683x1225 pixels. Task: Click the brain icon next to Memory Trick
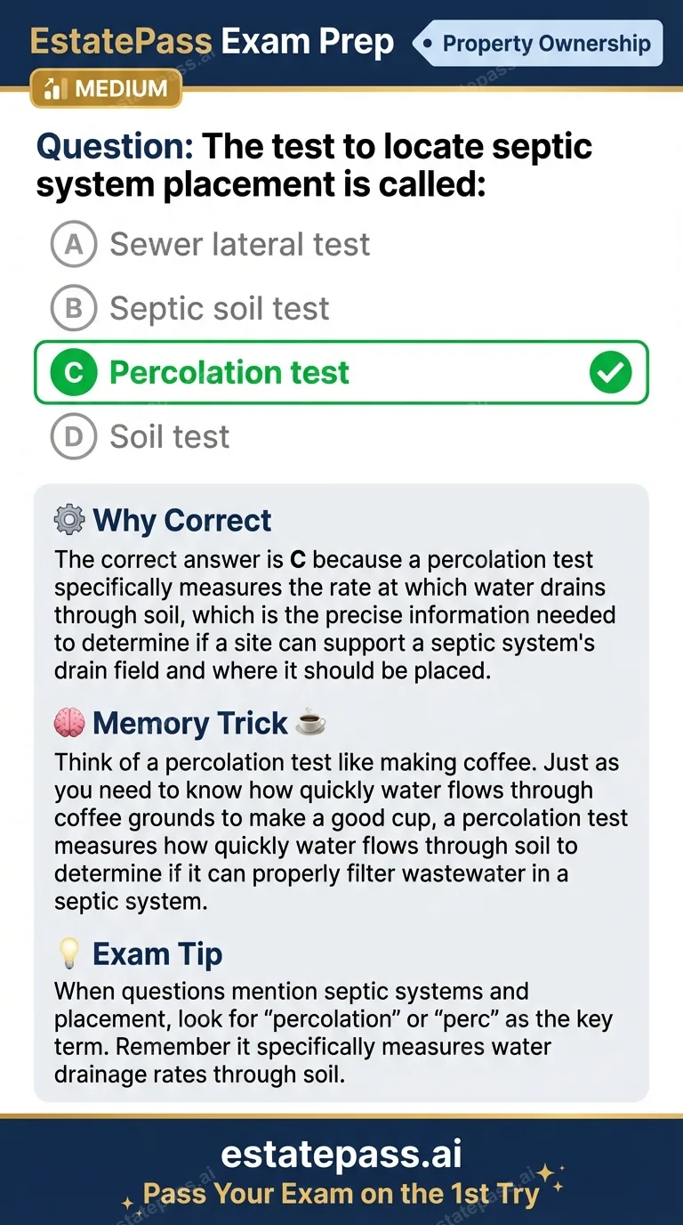(68, 723)
